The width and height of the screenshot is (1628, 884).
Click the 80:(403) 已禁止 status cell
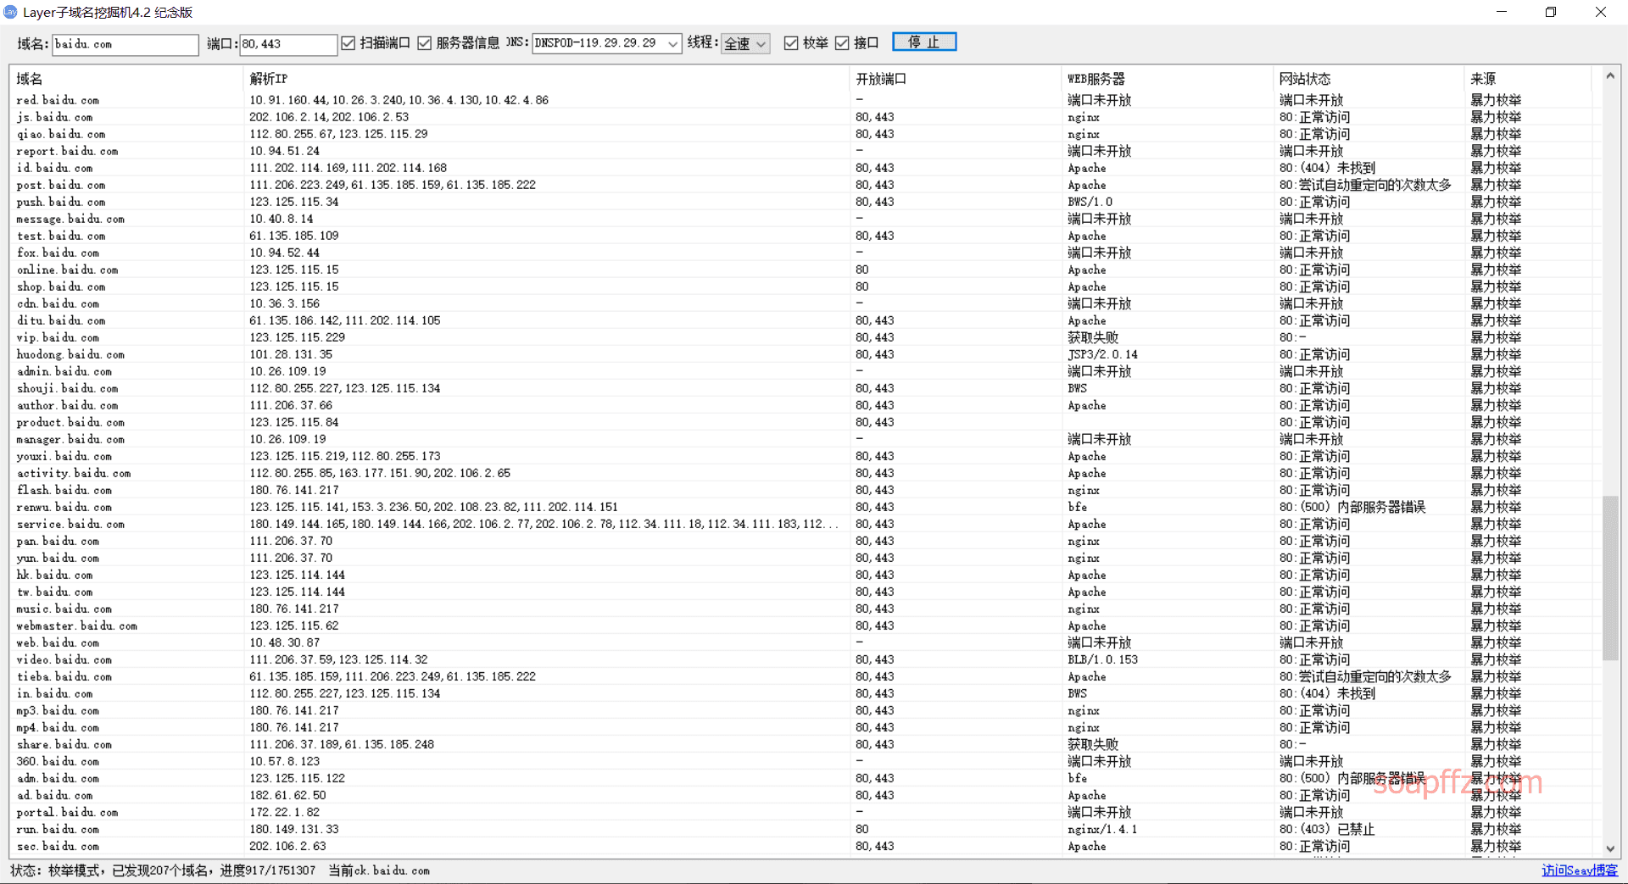(1327, 829)
